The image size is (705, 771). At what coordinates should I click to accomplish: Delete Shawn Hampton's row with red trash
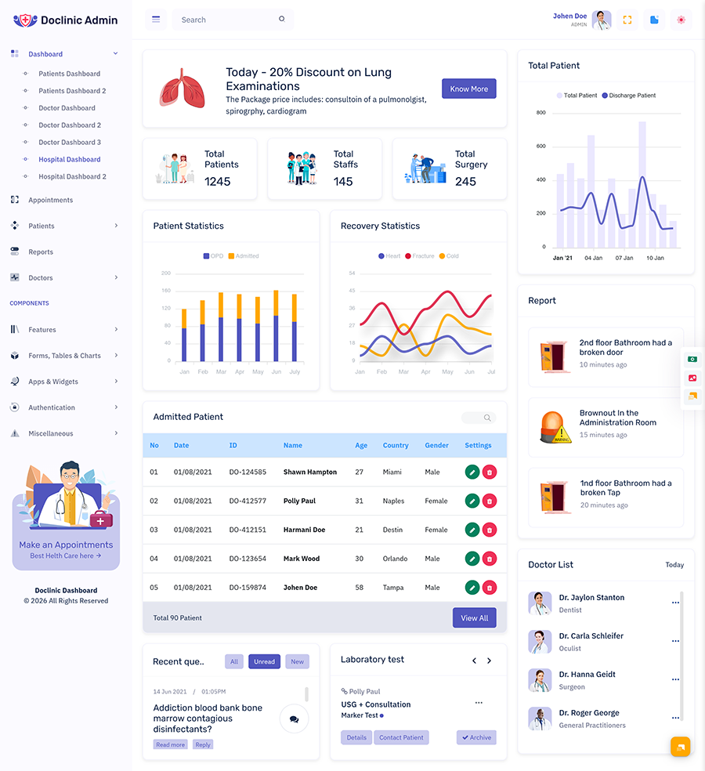pos(489,472)
